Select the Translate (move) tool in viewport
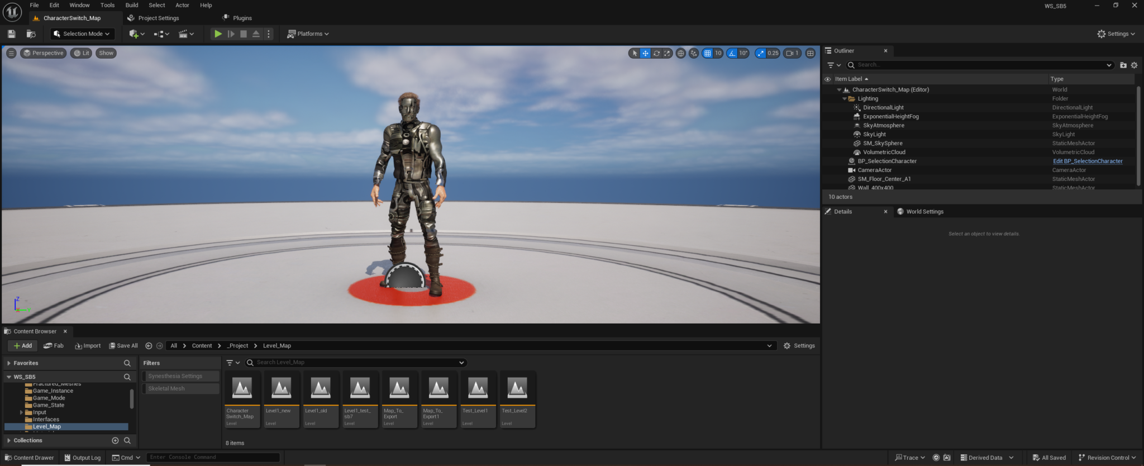Image resolution: width=1144 pixels, height=466 pixels. tap(645, 53)
